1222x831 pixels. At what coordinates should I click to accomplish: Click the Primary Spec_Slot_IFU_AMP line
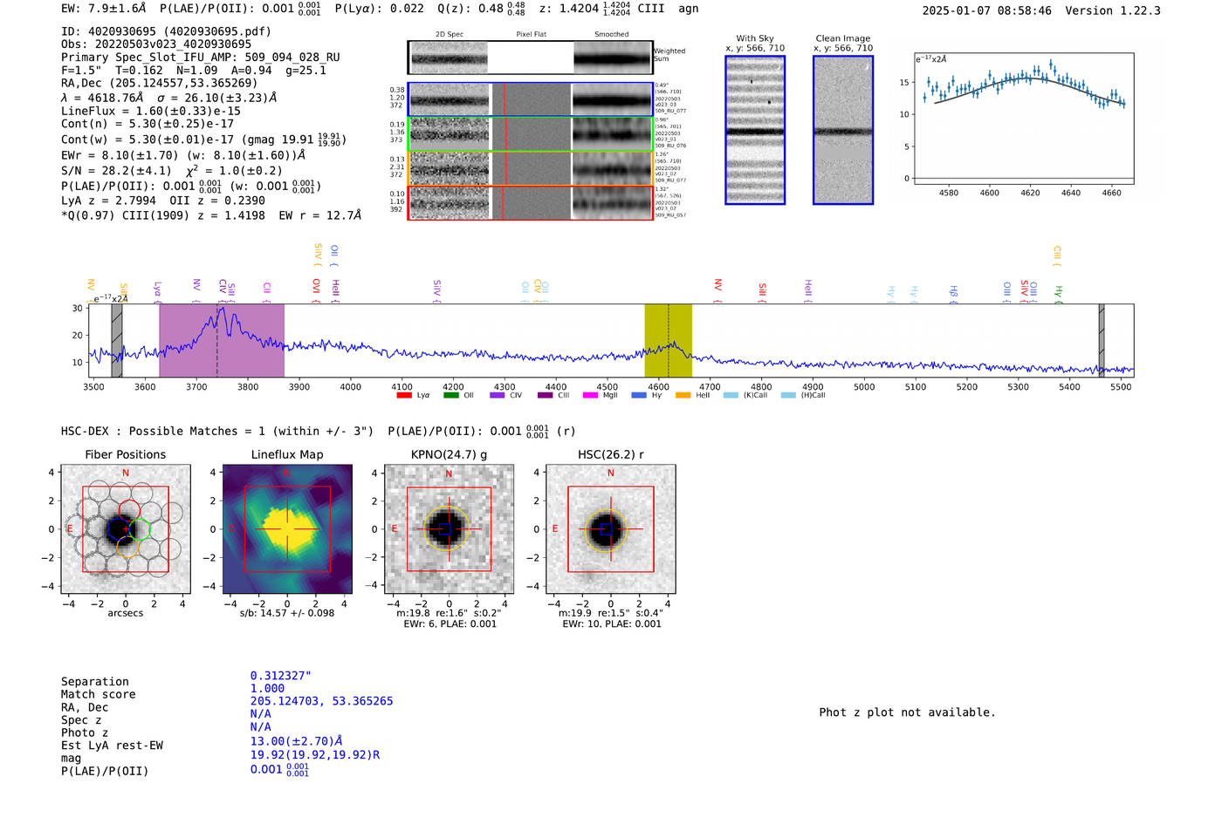tap(201, 57)
